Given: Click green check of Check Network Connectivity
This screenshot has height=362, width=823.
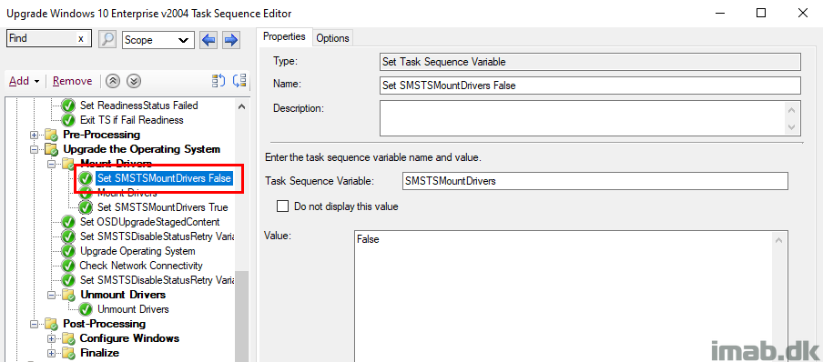Looking at the screenshot, I should click(68, 266).
